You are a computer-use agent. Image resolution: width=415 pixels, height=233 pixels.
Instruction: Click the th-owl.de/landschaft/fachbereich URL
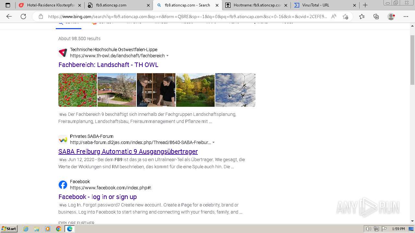[117, 56]
